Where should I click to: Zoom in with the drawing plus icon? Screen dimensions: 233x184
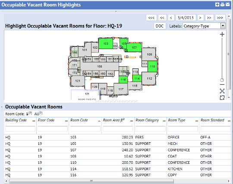click(x=222, y=34)
